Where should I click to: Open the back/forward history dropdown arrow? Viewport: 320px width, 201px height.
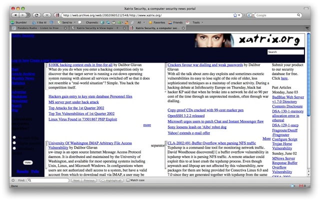coord(28,15)
